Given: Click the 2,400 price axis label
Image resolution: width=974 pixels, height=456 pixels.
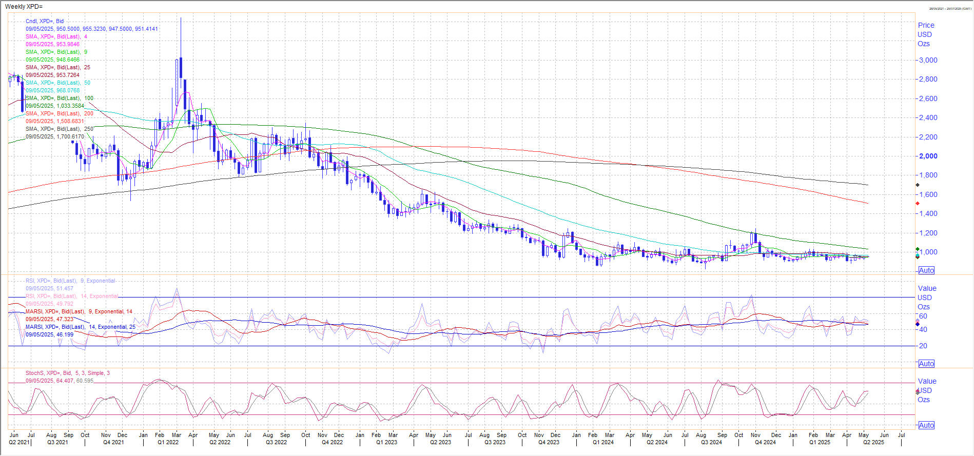Looking at the screenshot, I should click(x=928, y=117).
